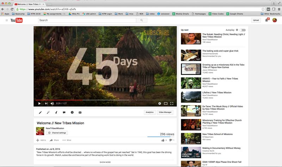The height and width of the screenshot is (167, 282).
Task: Open the Cards info icon
Action: click(72, 113)
